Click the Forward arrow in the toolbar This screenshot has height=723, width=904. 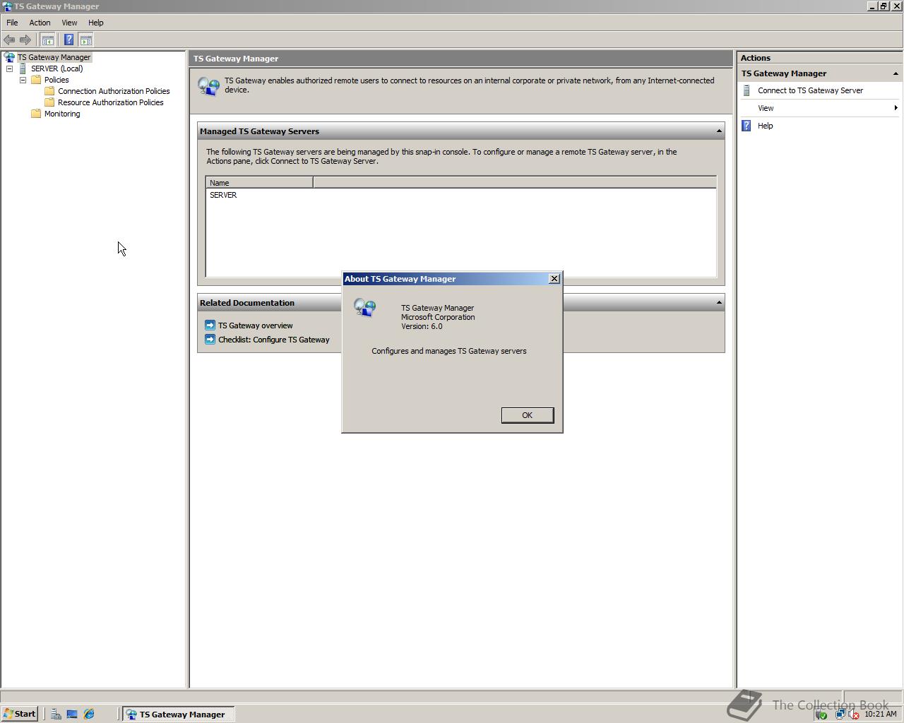tap(25, 40)
